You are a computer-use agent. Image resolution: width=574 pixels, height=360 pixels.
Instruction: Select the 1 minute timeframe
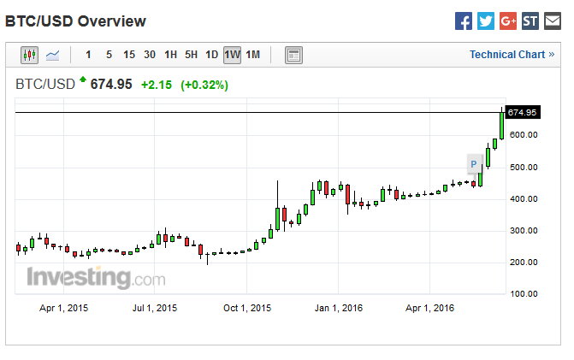coord(88,56)
